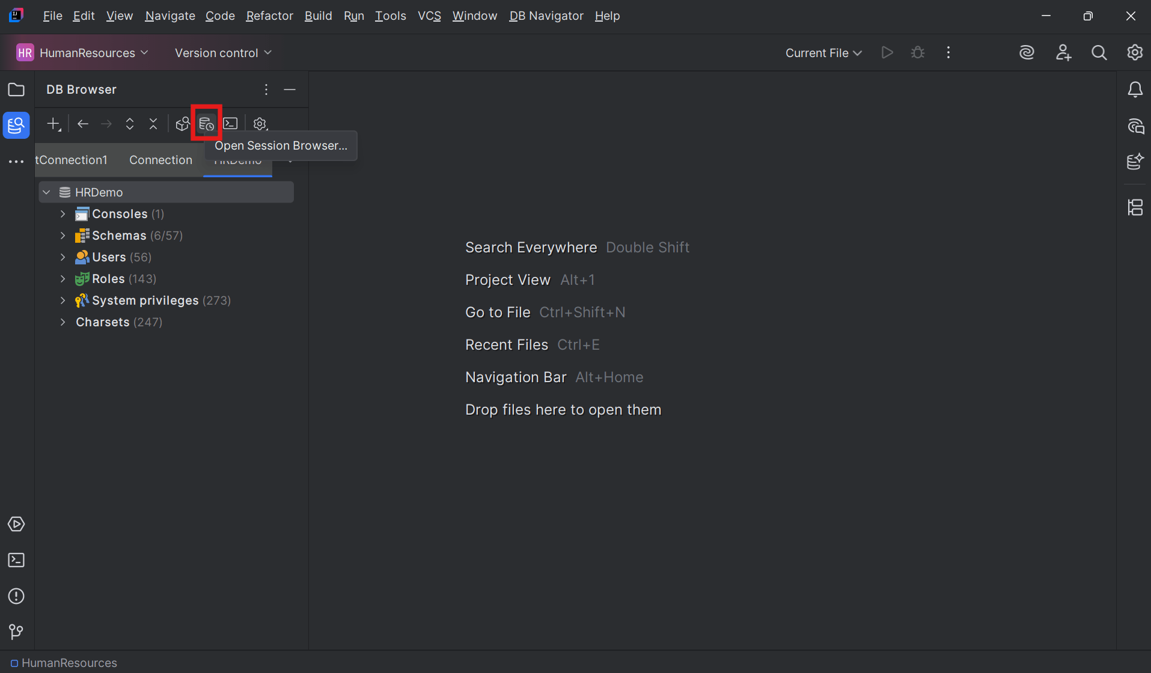Open the AI chat tool window

1135,126
